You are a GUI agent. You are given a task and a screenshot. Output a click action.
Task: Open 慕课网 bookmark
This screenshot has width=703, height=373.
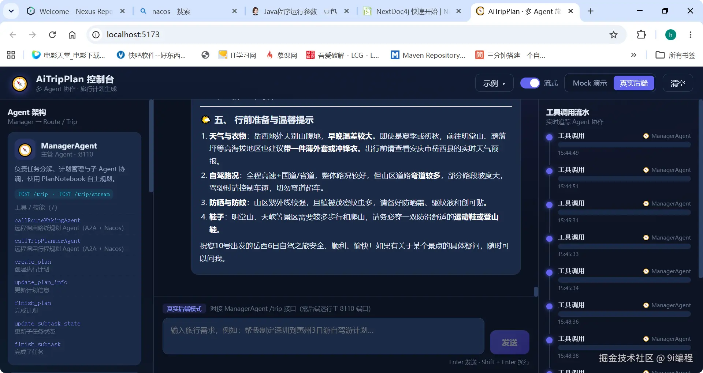pos(282,55)
